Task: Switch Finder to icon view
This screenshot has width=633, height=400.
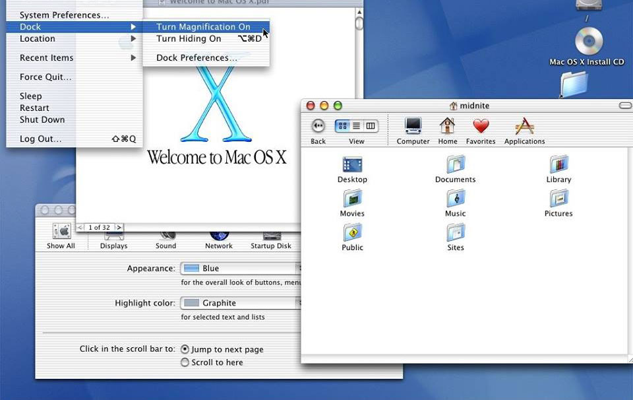Action: [x=342, y=126]
